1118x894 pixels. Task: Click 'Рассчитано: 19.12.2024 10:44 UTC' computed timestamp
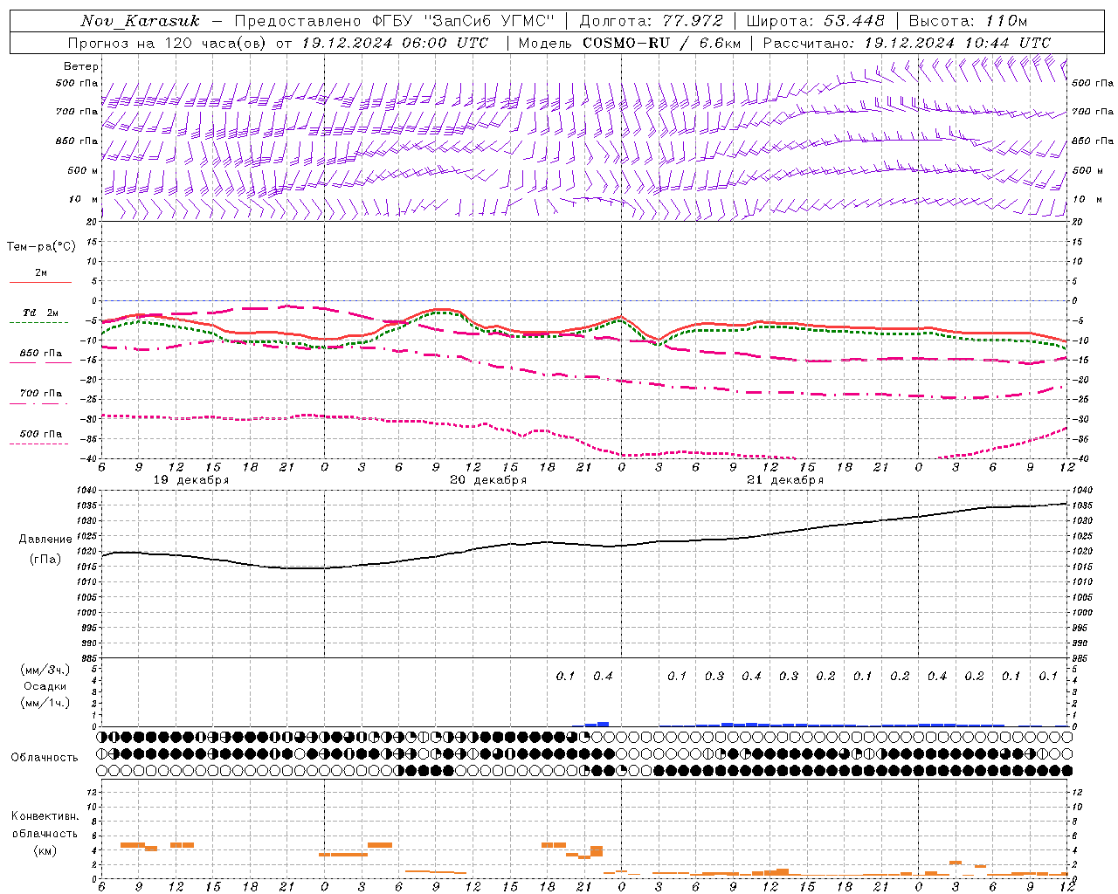(x=907, y=43)
